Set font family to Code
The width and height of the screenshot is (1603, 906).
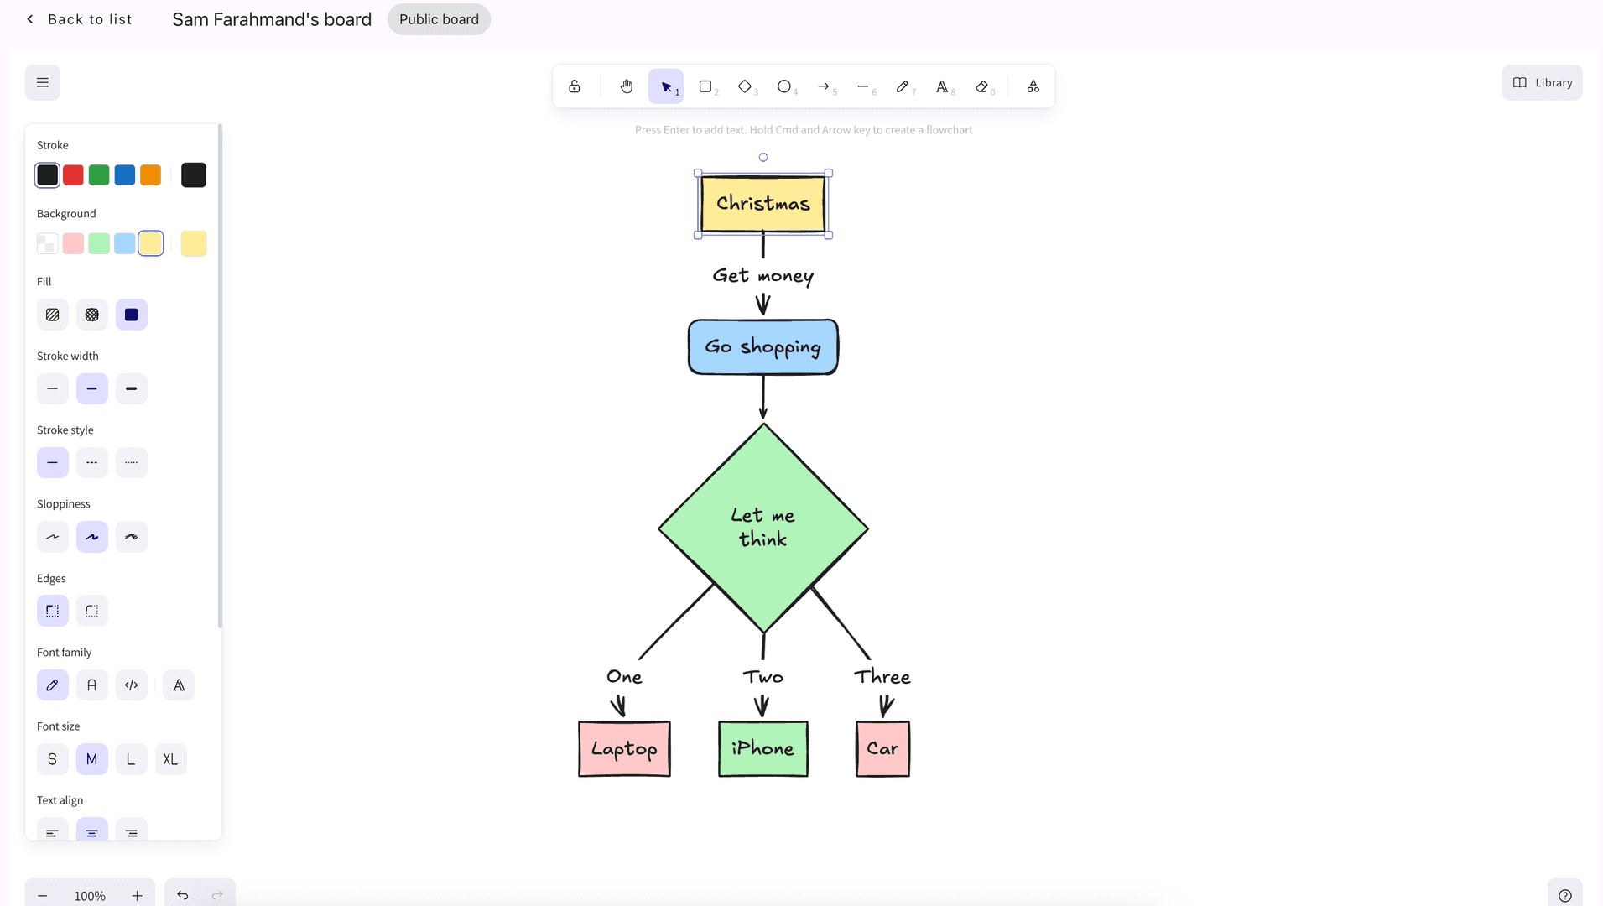pyautogui.click(x=131, y=685)
